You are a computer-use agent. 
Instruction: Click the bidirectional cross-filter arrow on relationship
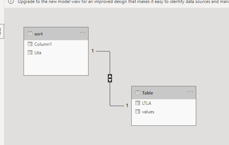coord(110,78)
